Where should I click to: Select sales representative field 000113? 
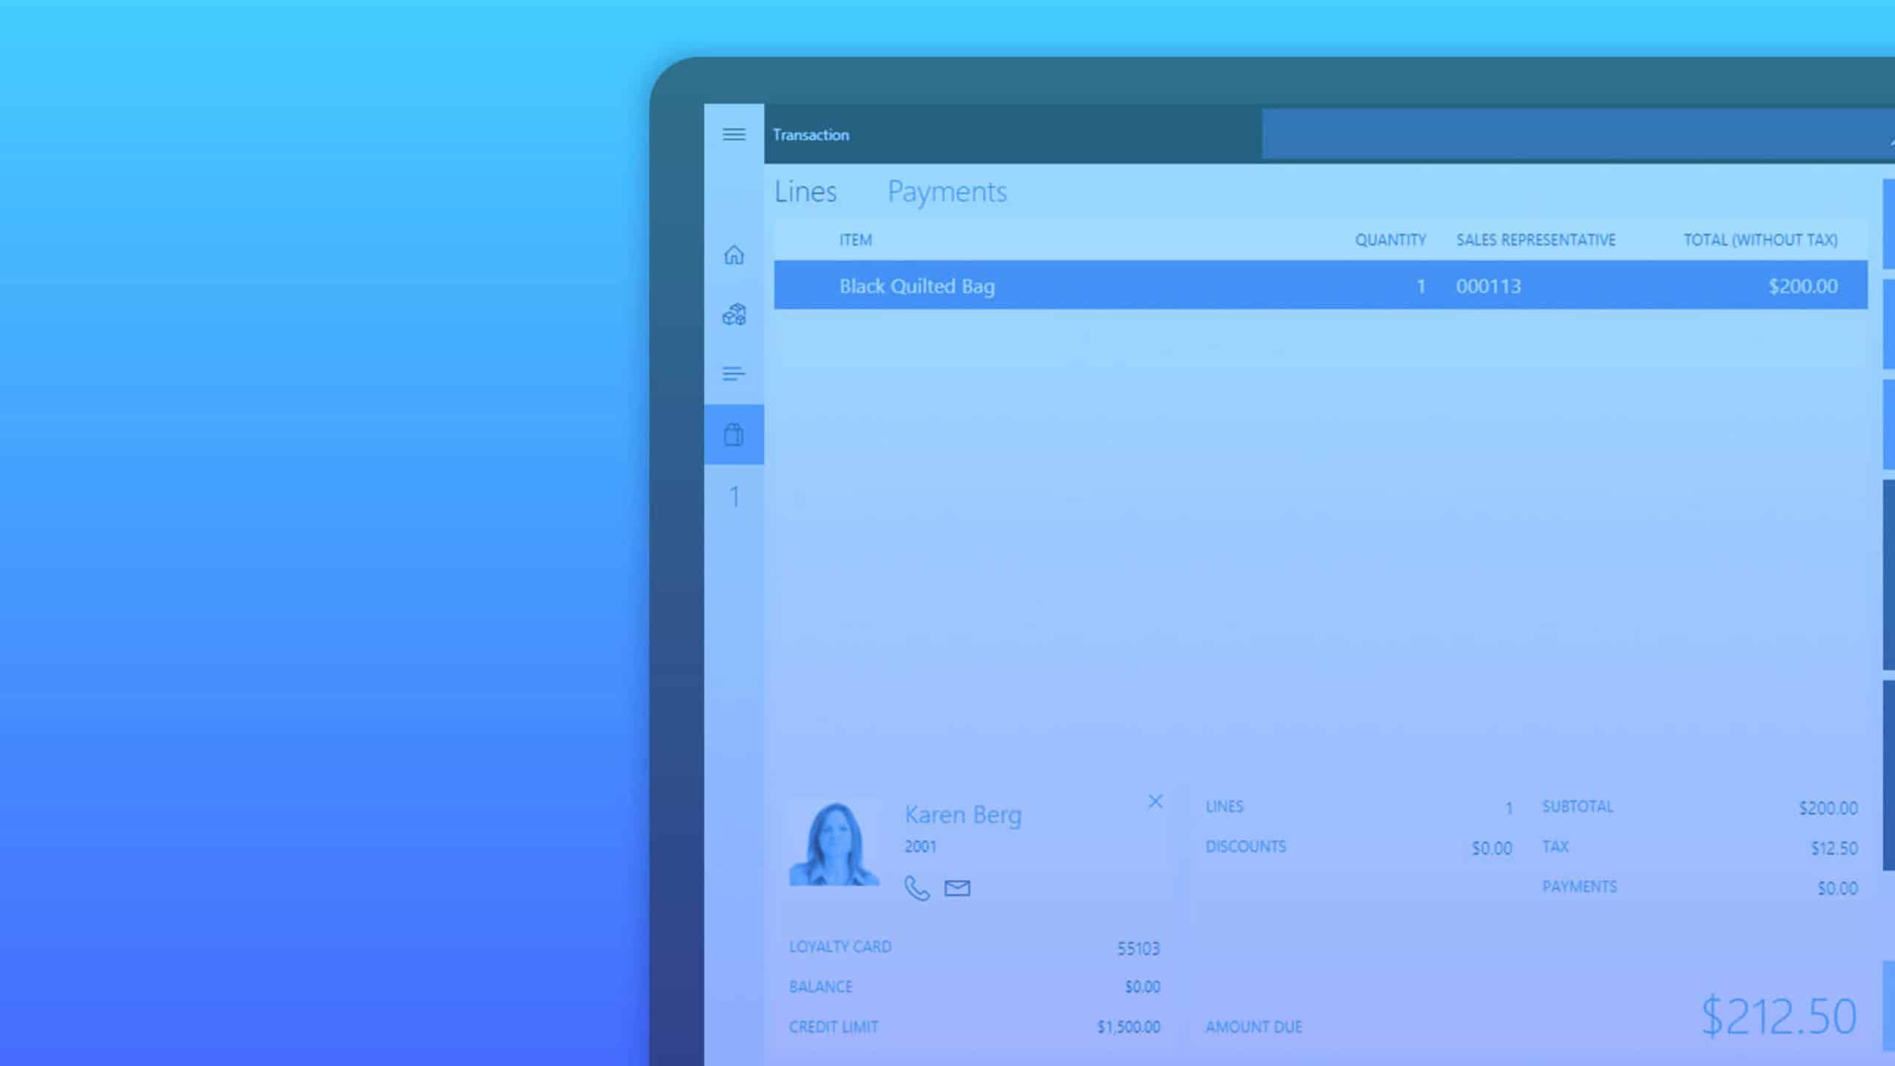coord(1488,285)
